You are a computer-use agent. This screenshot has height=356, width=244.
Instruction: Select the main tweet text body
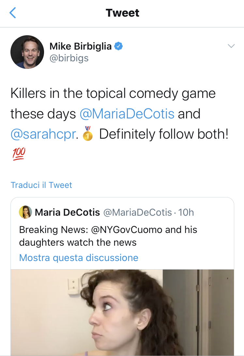(x=119, y=124)
